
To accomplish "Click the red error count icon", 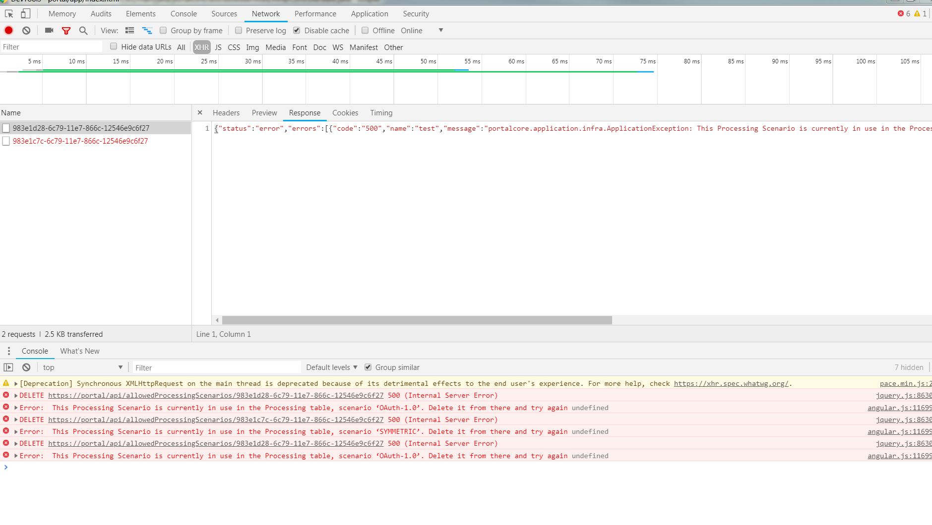I will coord(901,13).
